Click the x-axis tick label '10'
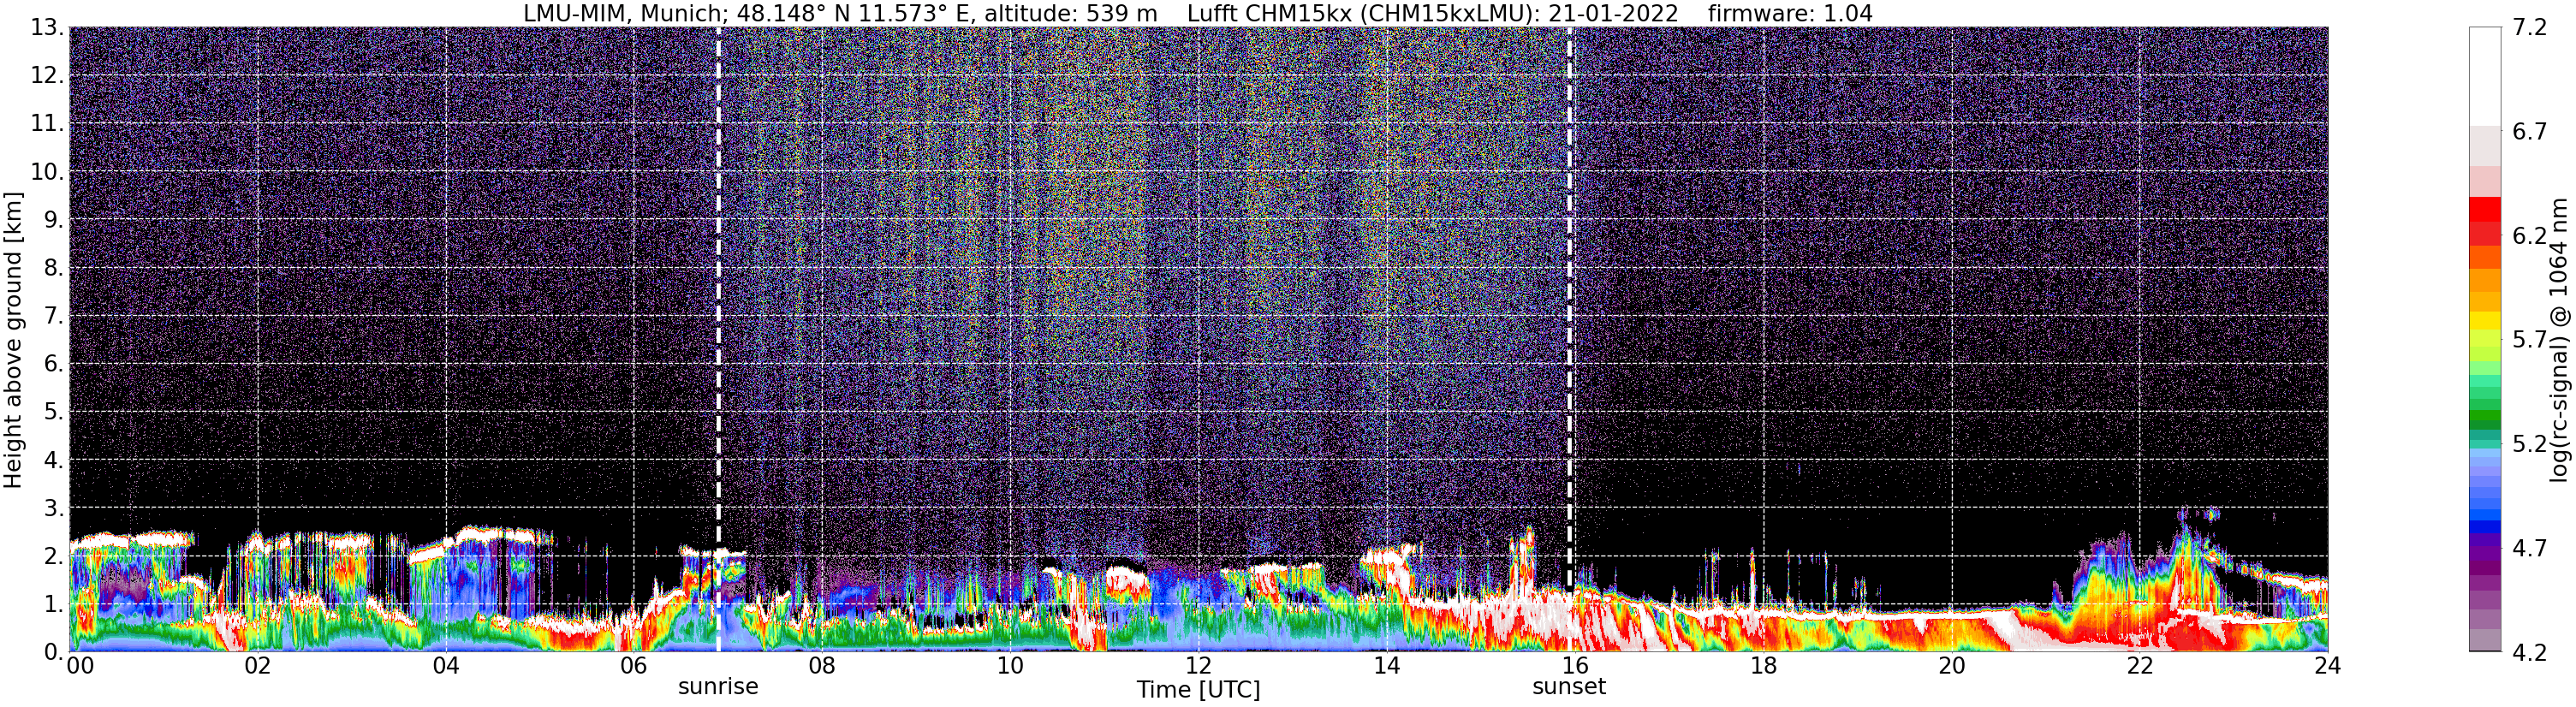Viewport: 2576px width, 707px height. click(x=1010, y=666)
